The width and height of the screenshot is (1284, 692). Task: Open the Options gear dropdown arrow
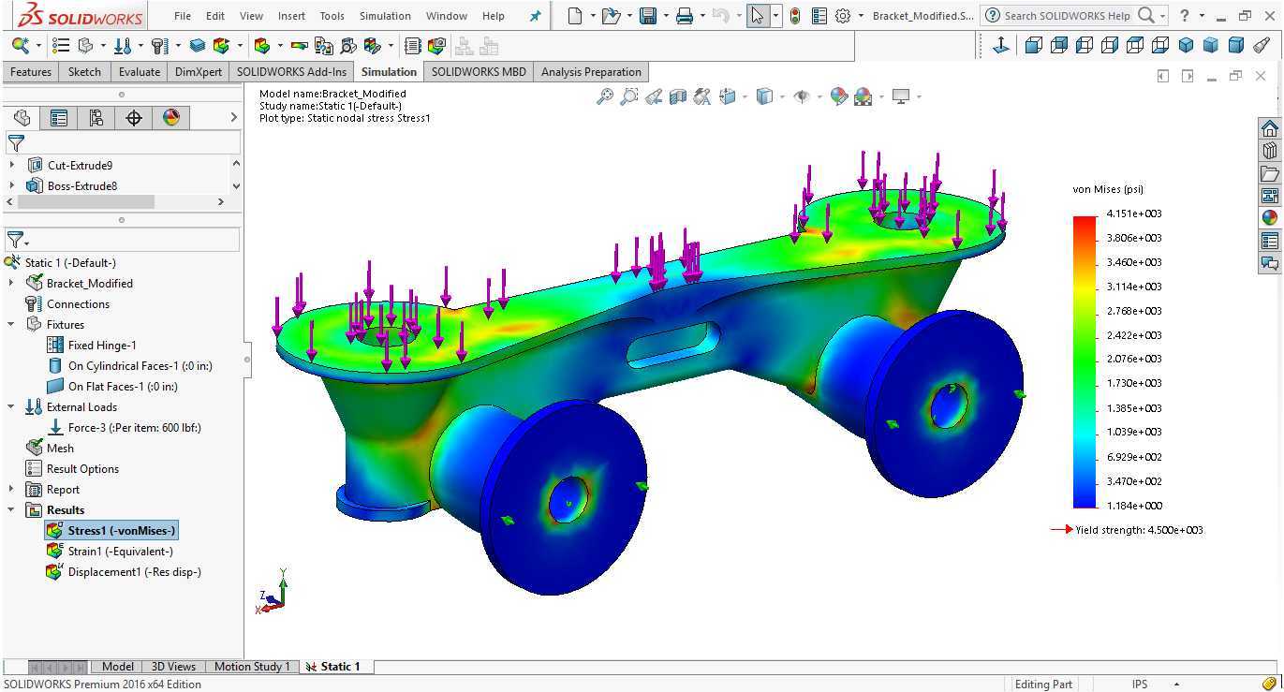[x=861, y=16]
